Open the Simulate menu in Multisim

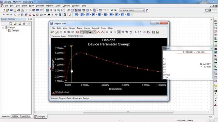click(x=40, y=6)
